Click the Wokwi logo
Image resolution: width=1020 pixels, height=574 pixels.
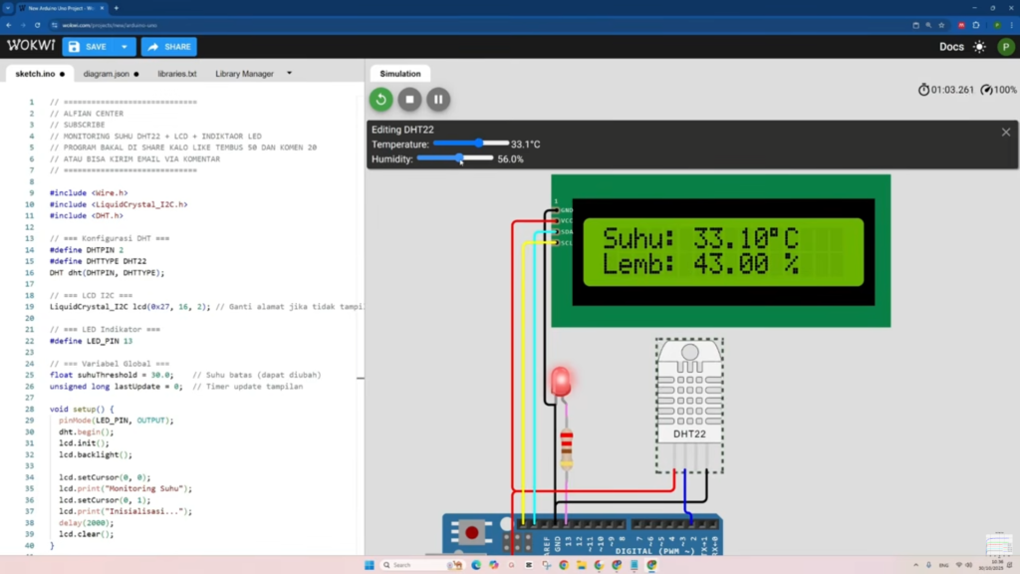(x=31, y=46)
